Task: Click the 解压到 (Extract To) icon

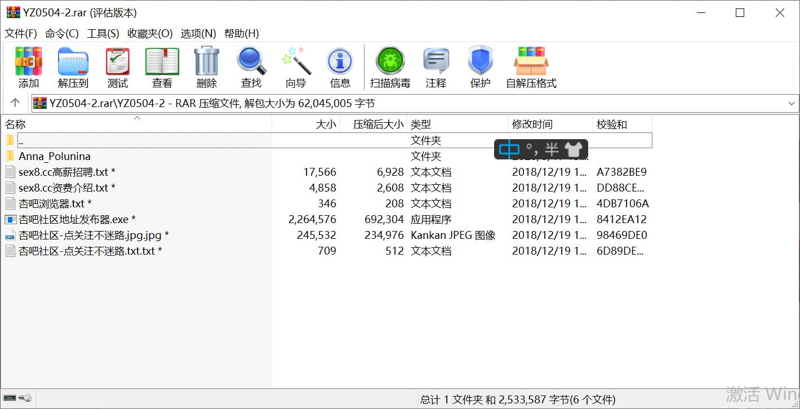Action: pyautogui.click(x=73, y=61)
